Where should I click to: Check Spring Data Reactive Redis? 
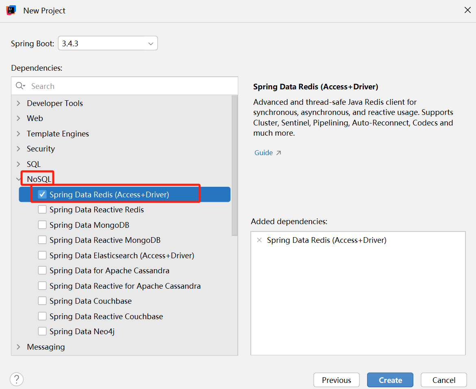[x=42, y=210]
